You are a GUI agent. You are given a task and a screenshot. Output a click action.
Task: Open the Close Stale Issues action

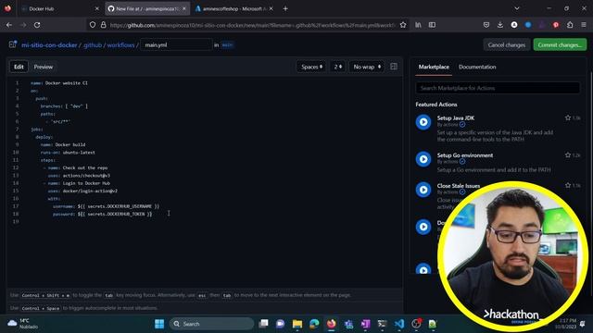tap(459, 186)
